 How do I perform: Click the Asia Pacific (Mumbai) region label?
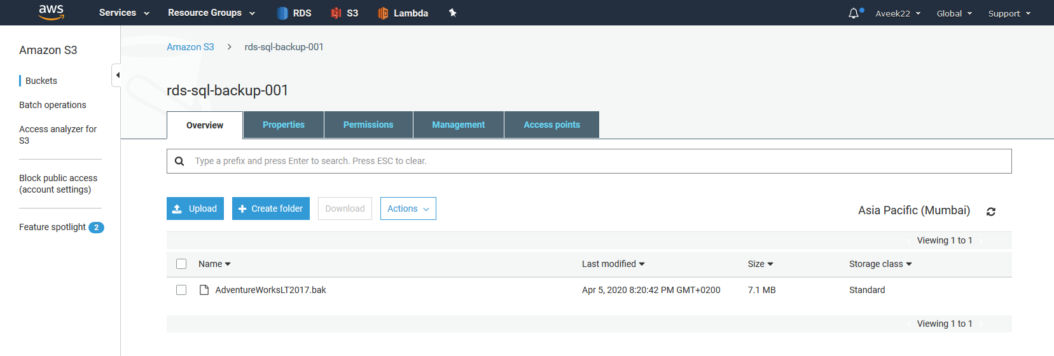click(x=914, y=210)
